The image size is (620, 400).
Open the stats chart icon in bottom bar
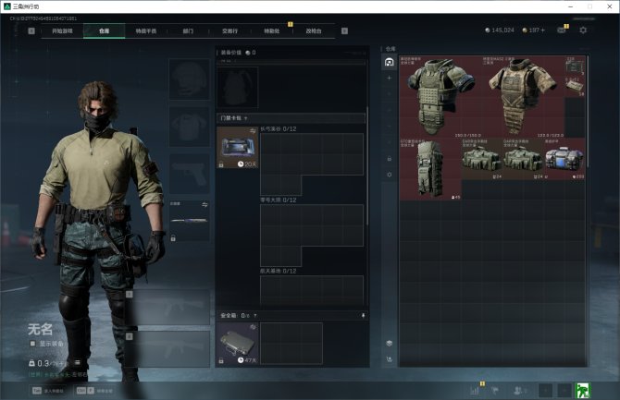pos(475,391)
